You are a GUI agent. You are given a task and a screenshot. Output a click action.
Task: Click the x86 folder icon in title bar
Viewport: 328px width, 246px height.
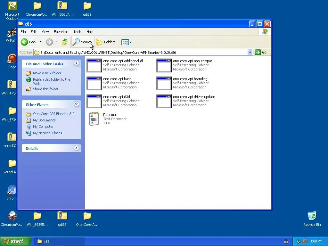pyautogui.click(x=21, y=24)
